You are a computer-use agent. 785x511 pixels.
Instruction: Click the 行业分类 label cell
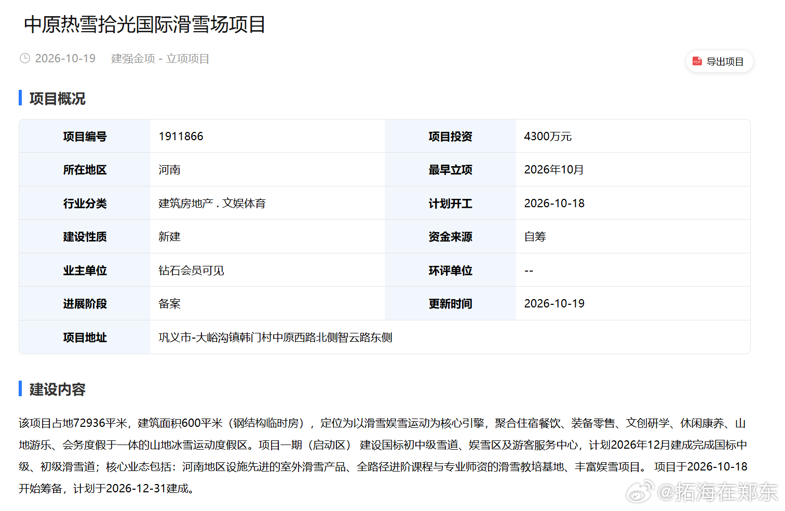(x=85, y=203)
